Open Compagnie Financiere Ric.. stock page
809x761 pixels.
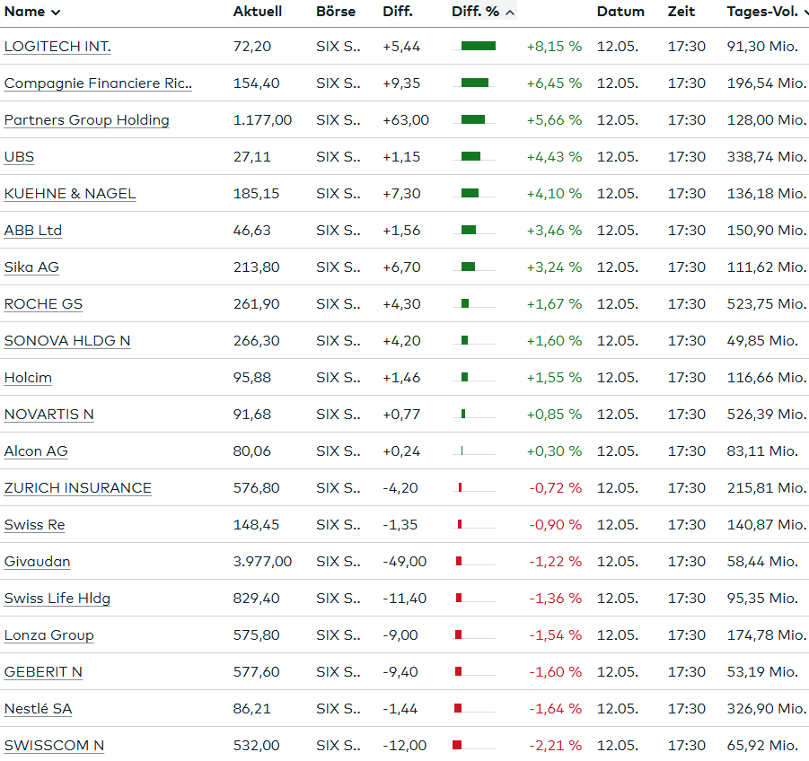98,83
